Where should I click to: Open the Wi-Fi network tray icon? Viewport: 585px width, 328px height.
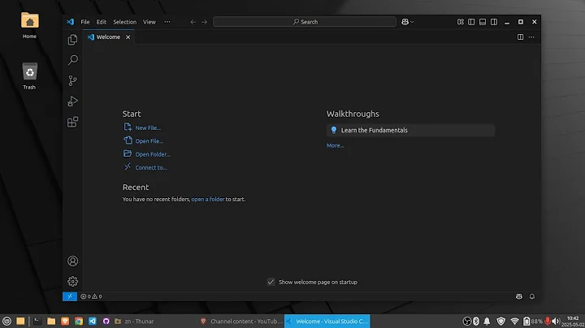[x=514, y=321]
